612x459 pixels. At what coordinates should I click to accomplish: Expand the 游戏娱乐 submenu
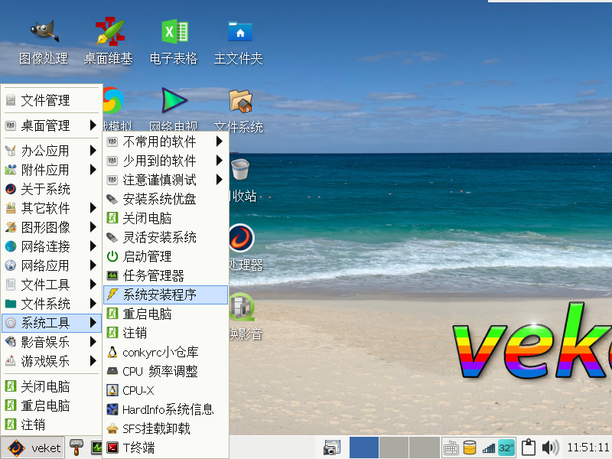pyautogui.click(x=51, y=361)
